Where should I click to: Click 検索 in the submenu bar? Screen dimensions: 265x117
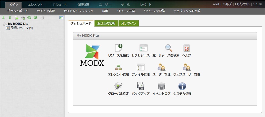(105, 11)
